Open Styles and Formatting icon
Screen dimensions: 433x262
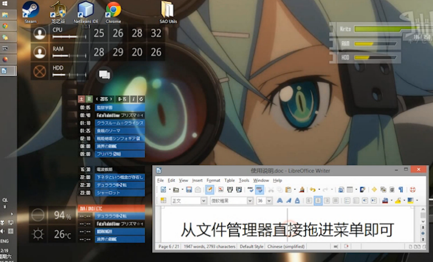[x=163, y=200]
